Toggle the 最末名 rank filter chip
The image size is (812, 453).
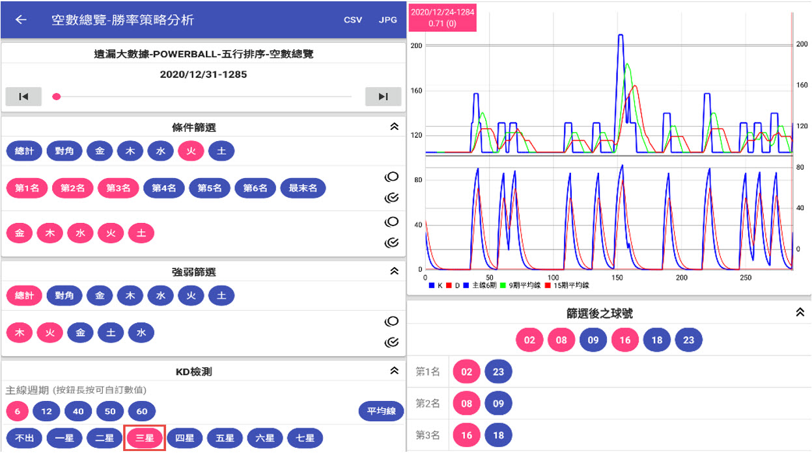click(x=303, y=188)
